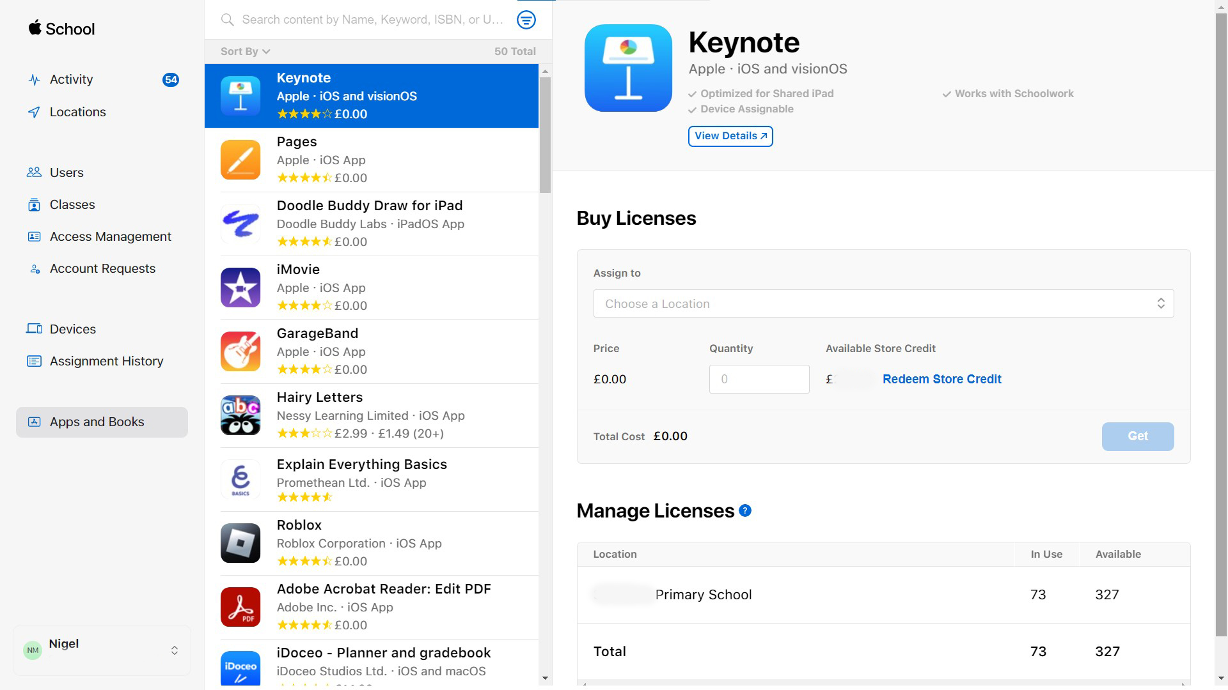The image size is (1228, 690).
Task: Open the Activity section in the sidebar
Action: point(70,79)
